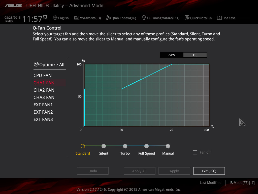Click the Silent profile label
The image size is (258, 194).
click(104, 153)
